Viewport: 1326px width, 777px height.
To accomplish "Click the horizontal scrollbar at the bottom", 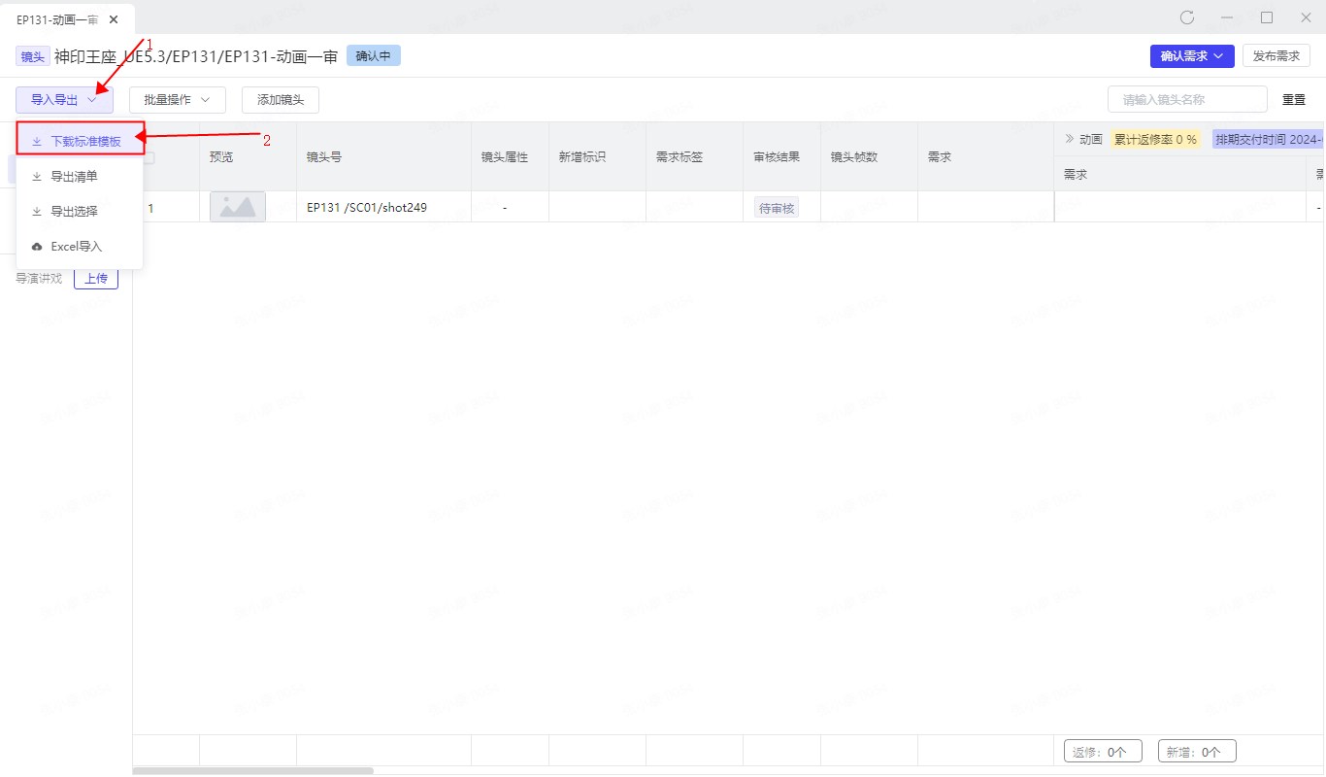I will pos(252,771).
